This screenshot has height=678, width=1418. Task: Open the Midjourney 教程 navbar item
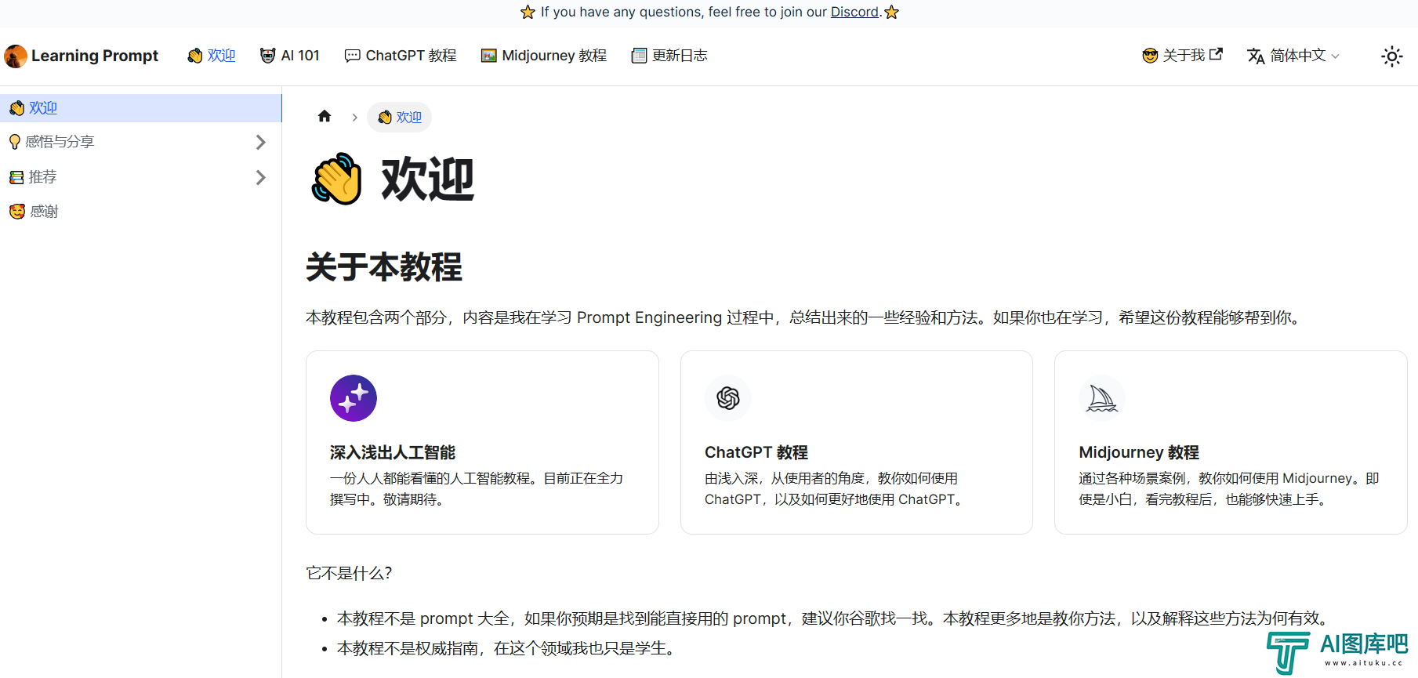pos(544,56)
